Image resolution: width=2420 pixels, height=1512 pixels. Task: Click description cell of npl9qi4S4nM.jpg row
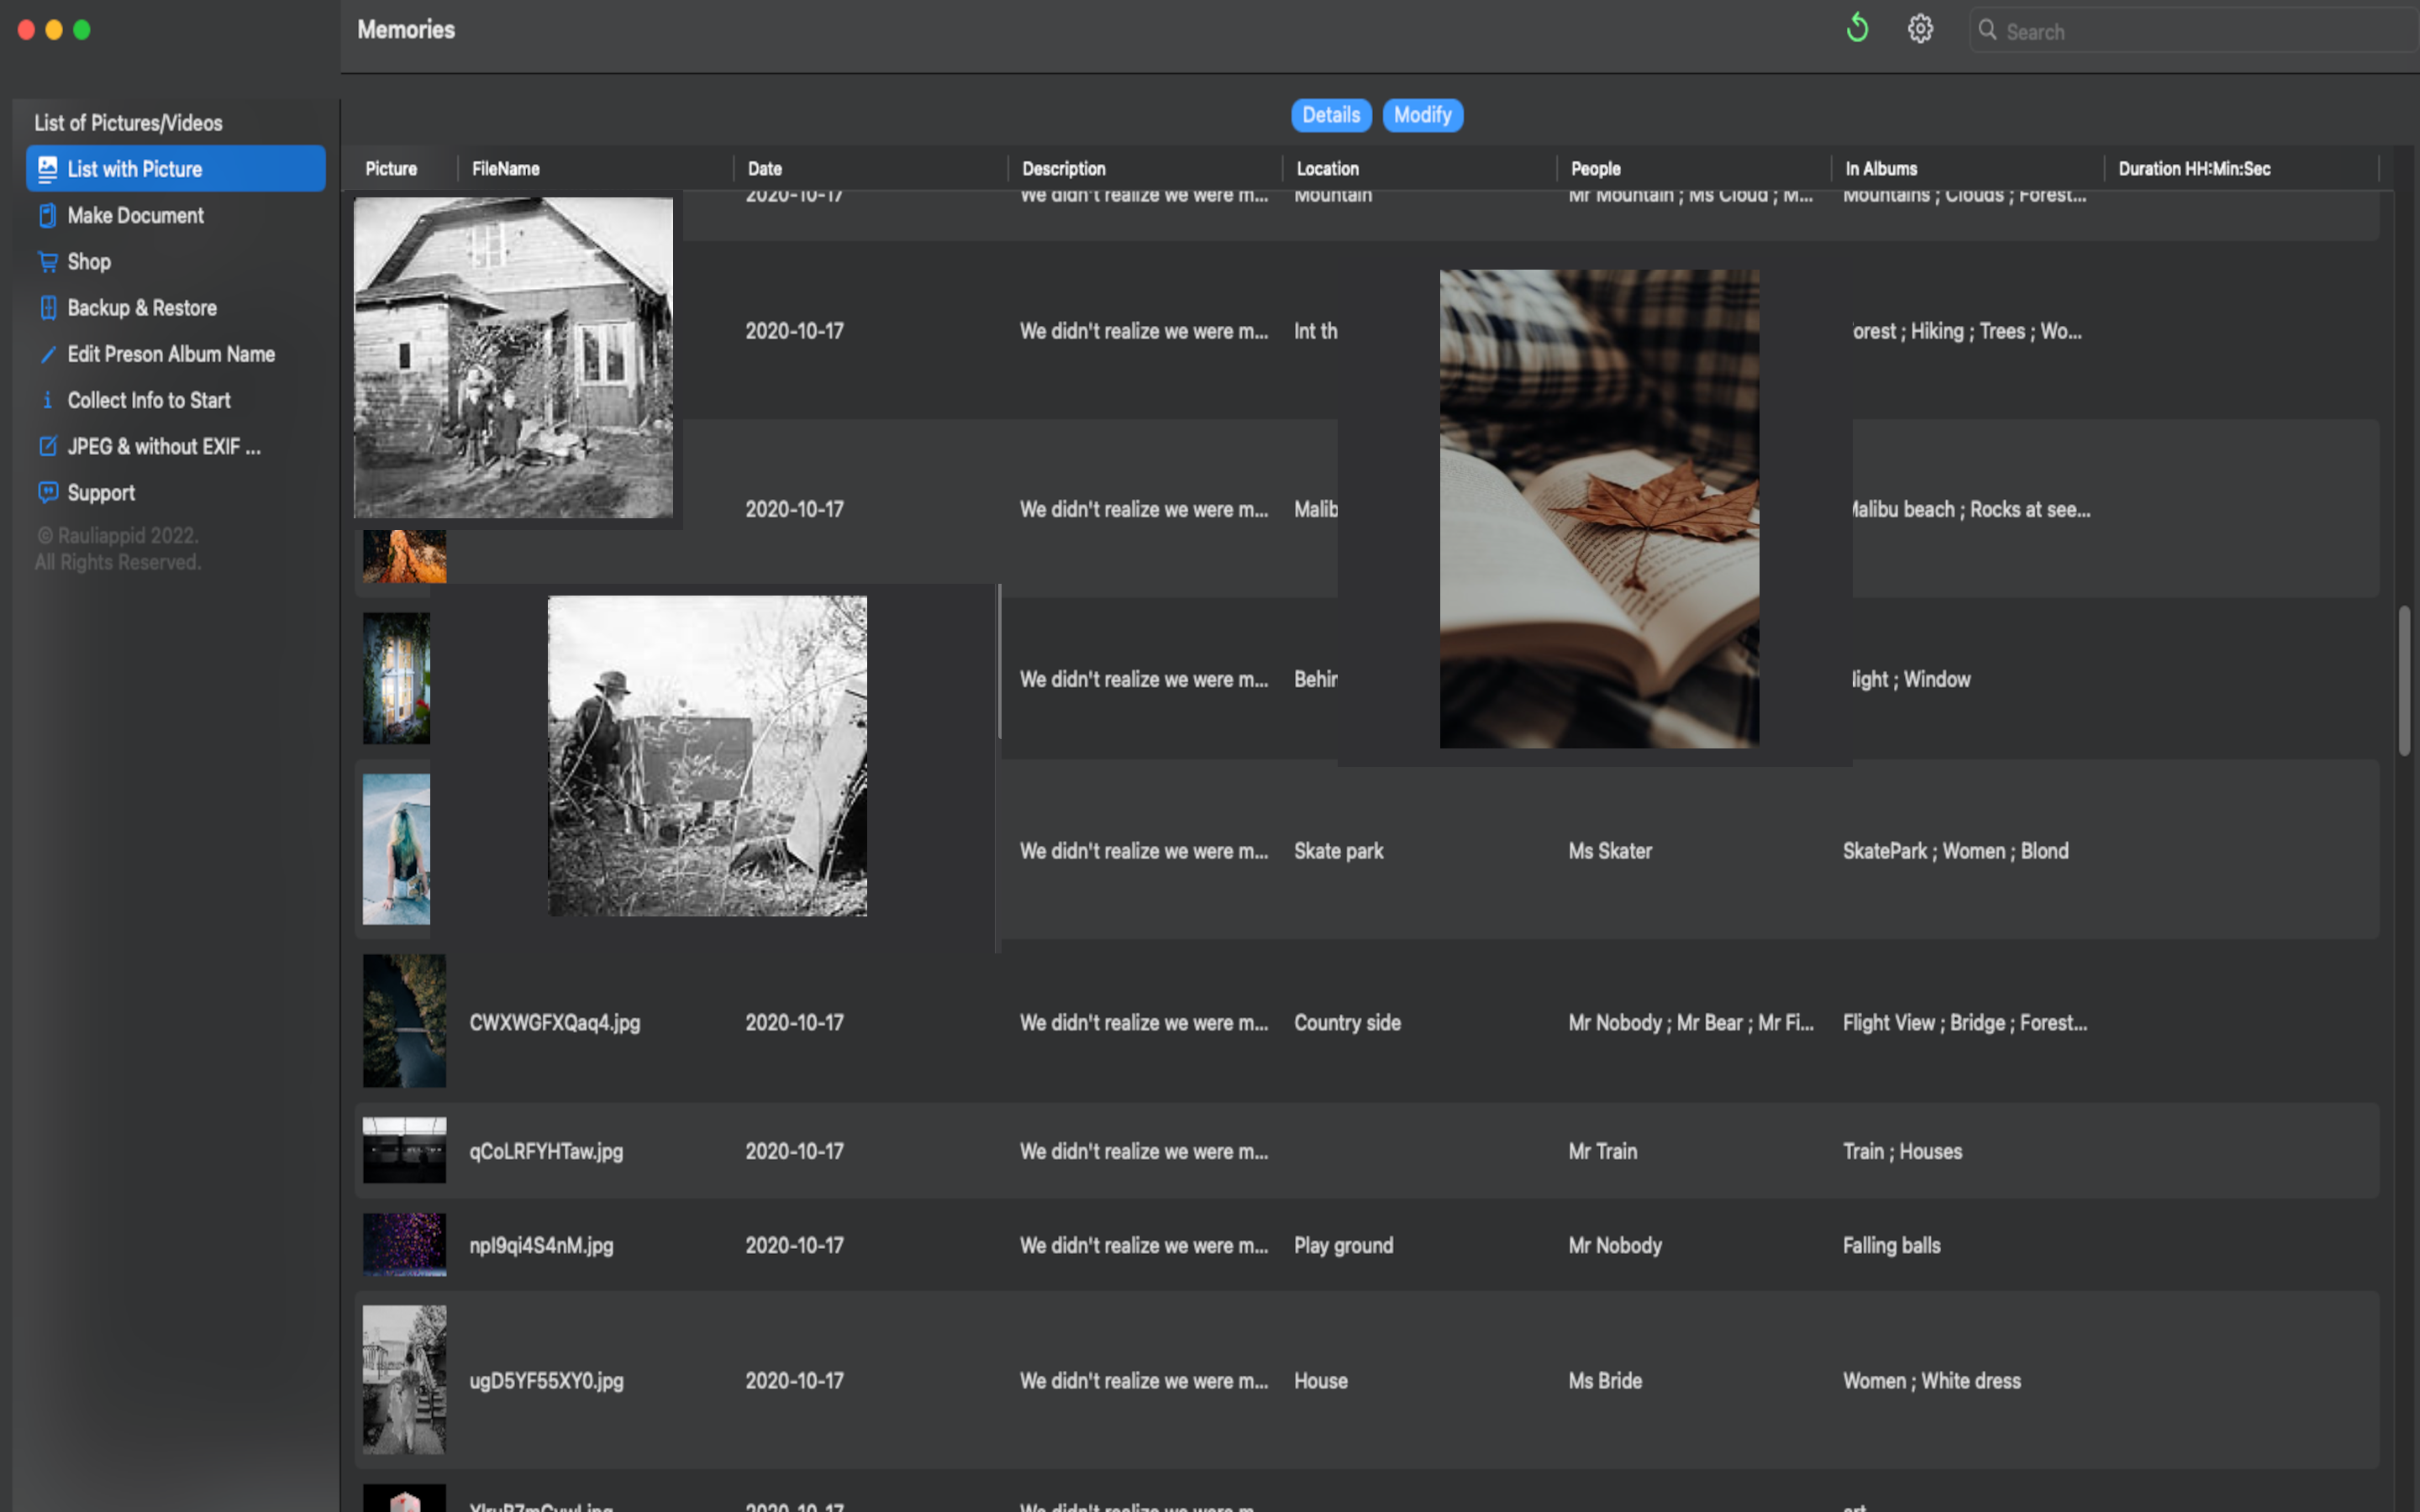[1143, 1245]
